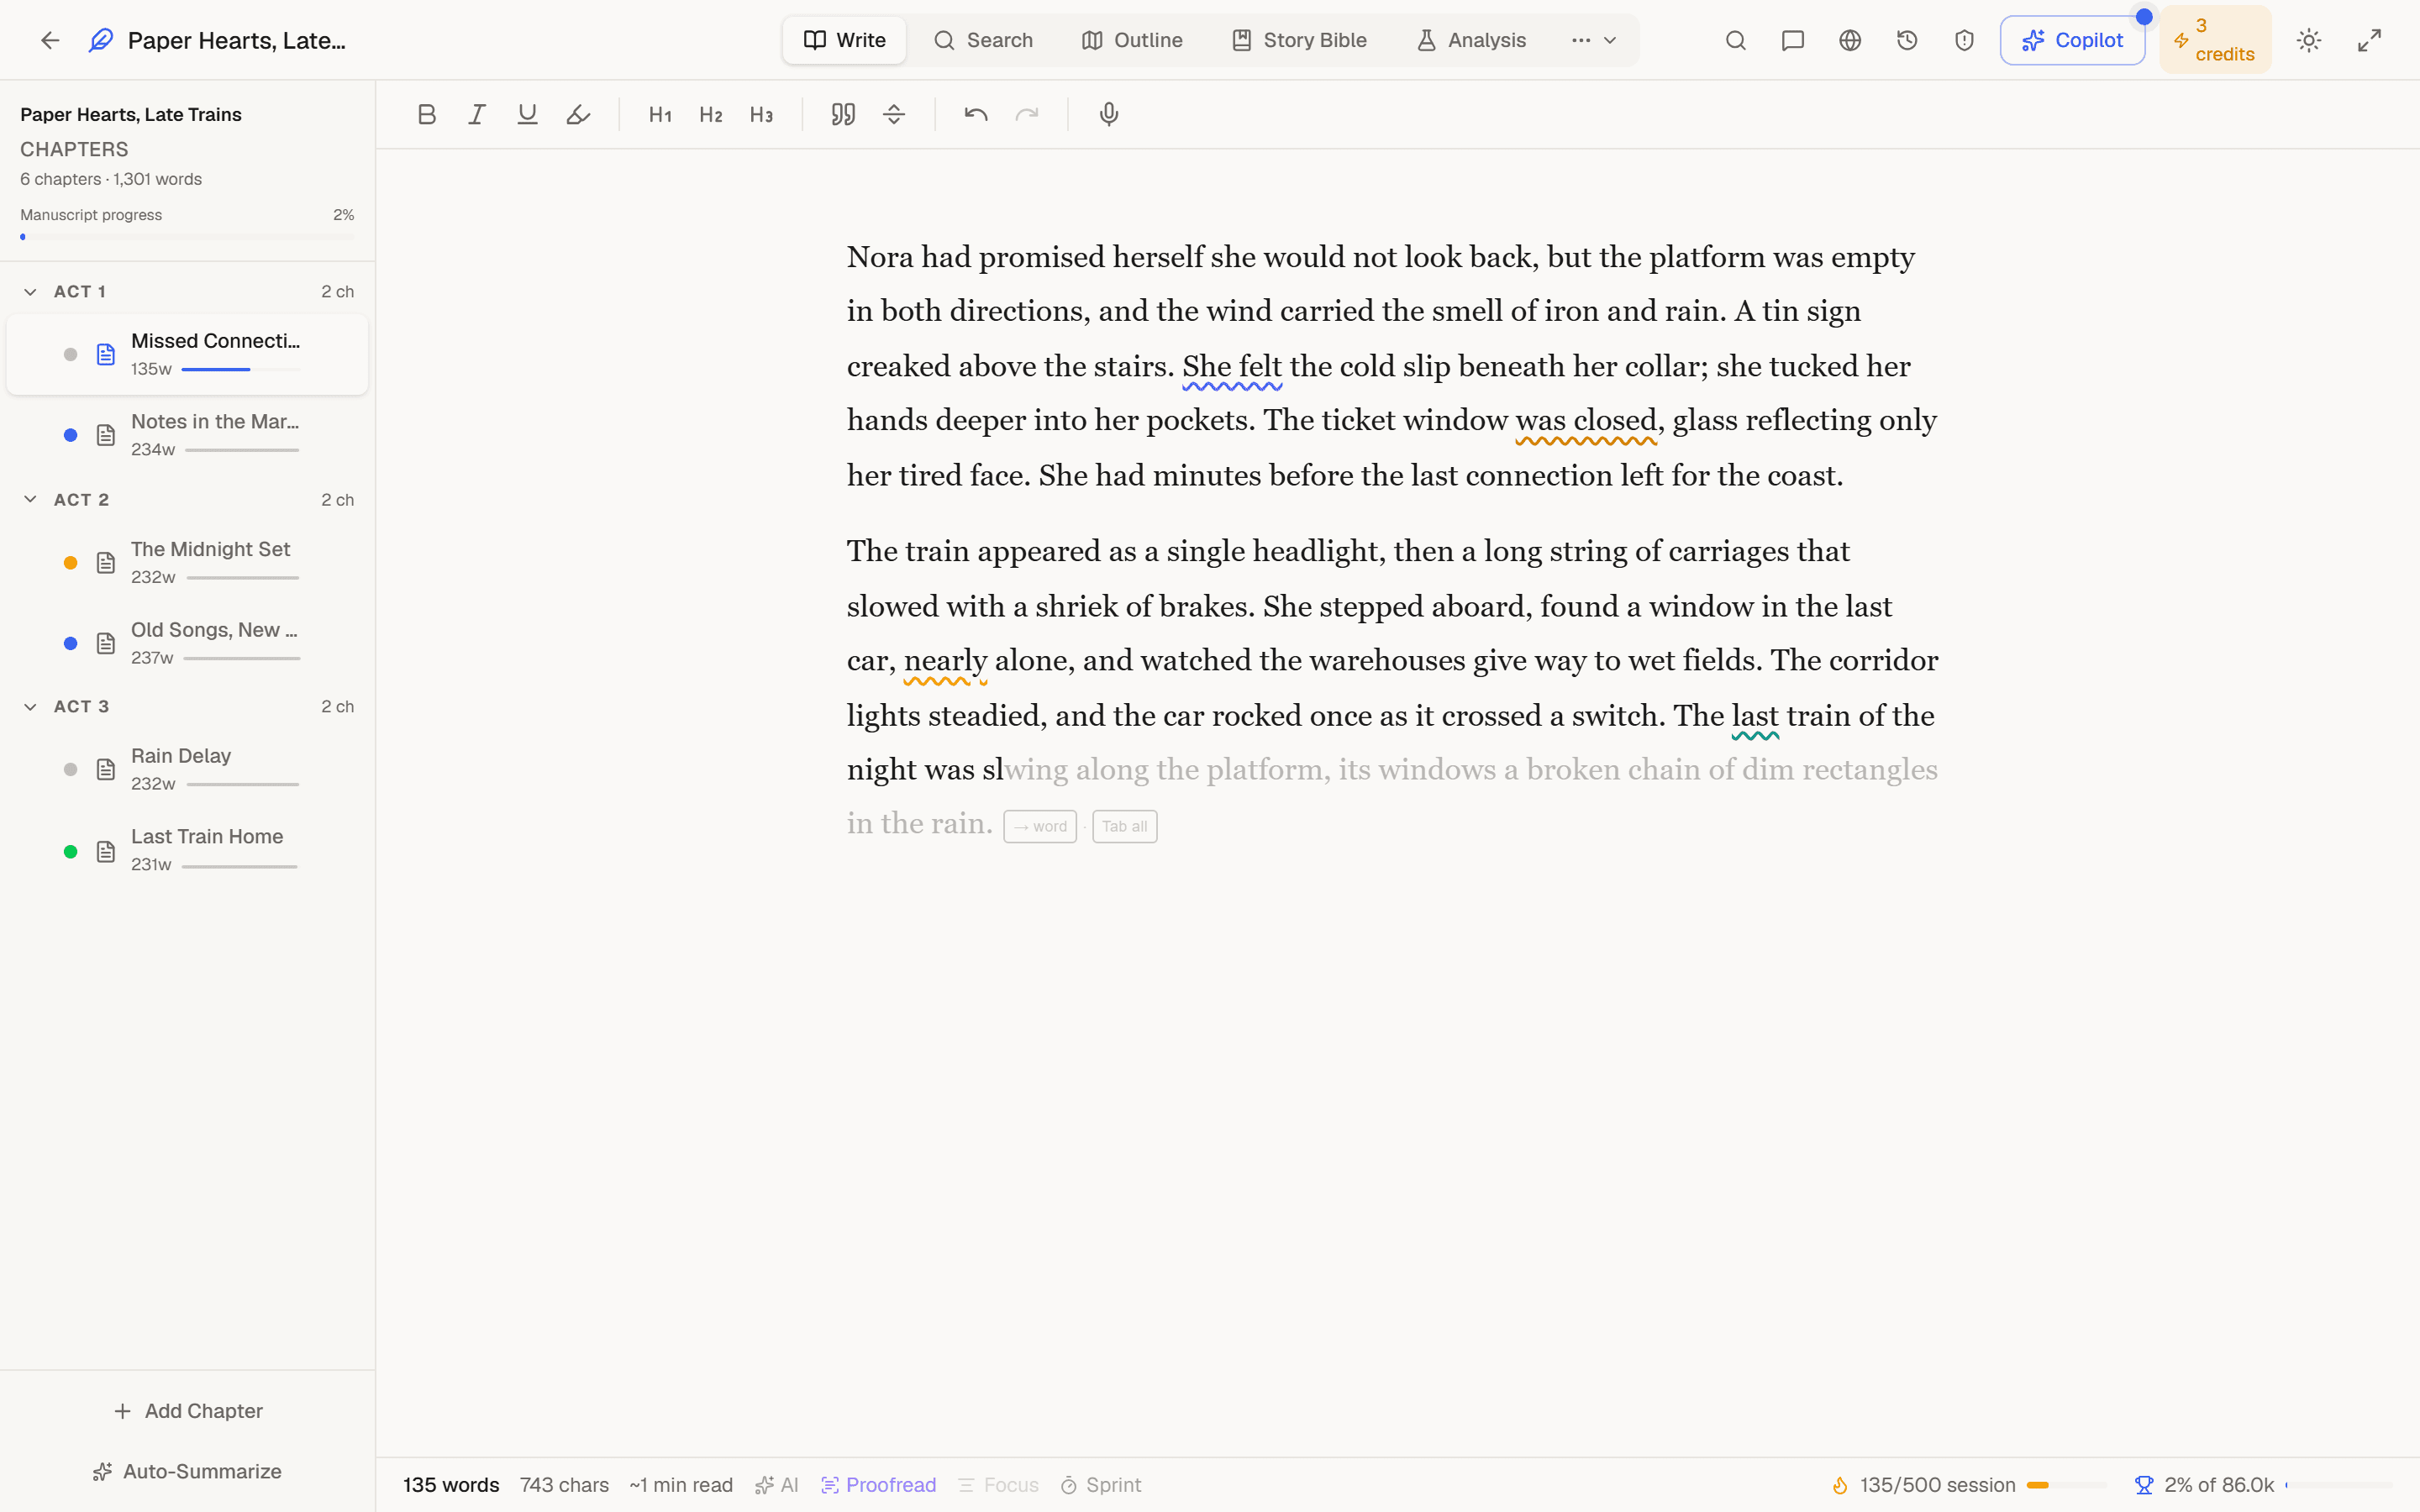
Task: View the 3 credits badge
Action: 2215,40
